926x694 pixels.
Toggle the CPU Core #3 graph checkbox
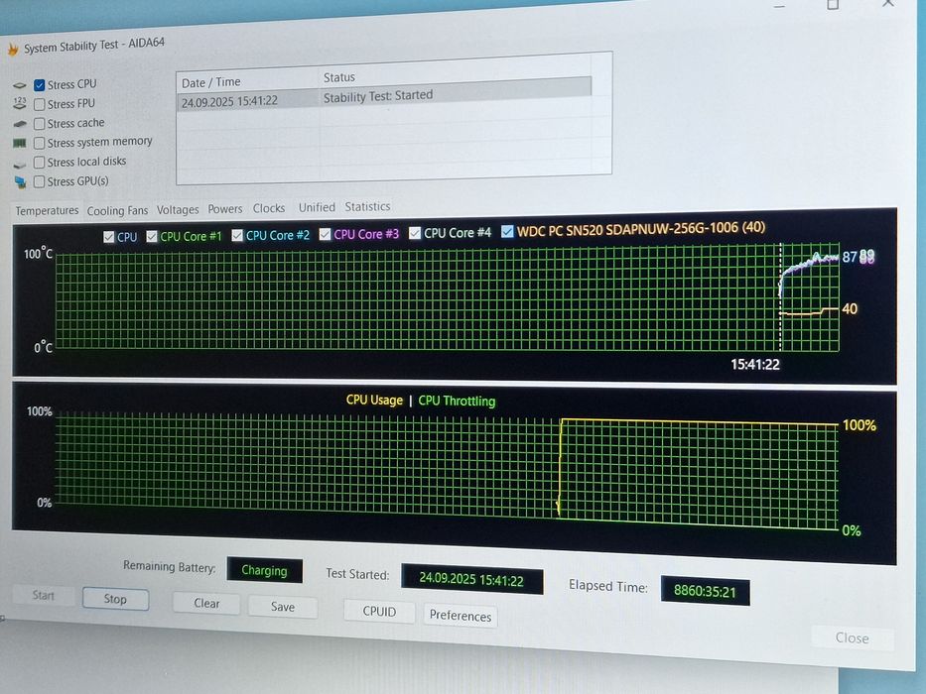tap(325, 234)
